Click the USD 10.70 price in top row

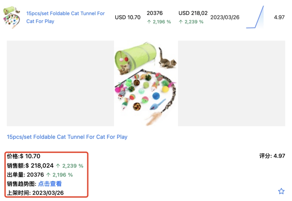(x=127, y=17)
